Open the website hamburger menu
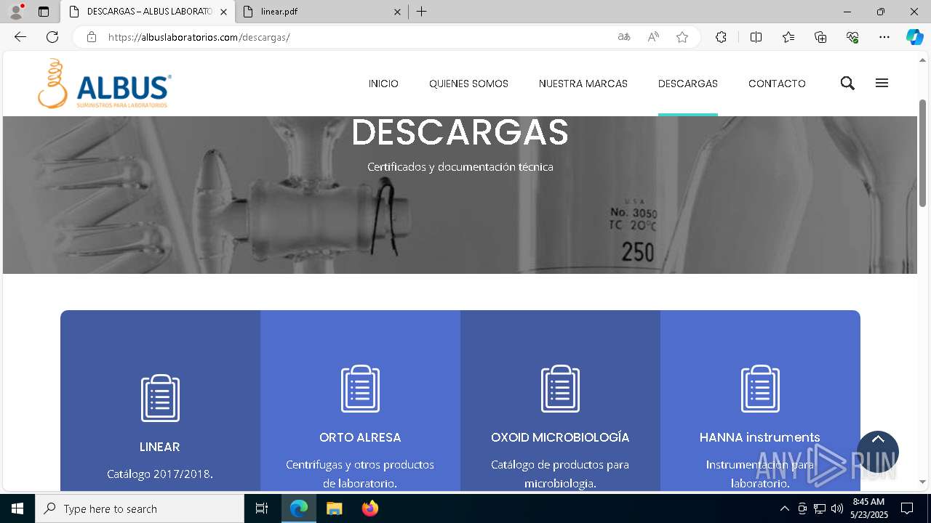 coord(882,83)
